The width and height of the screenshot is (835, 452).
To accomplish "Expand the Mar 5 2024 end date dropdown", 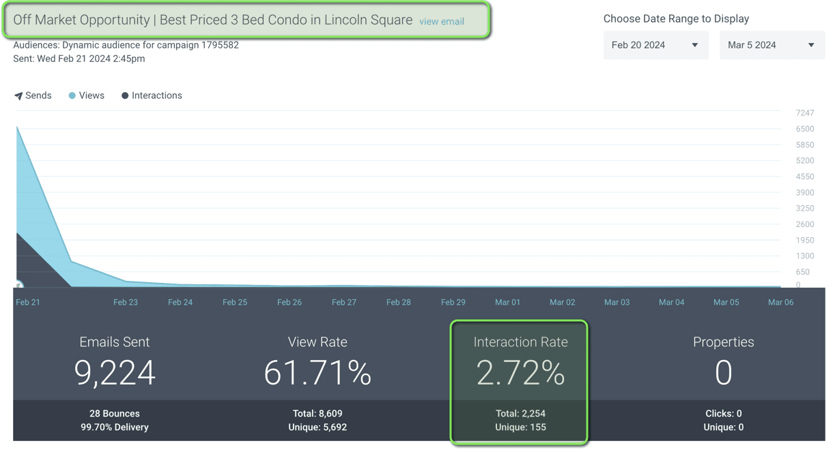I will pyautogui.click(x=772, y=45).
